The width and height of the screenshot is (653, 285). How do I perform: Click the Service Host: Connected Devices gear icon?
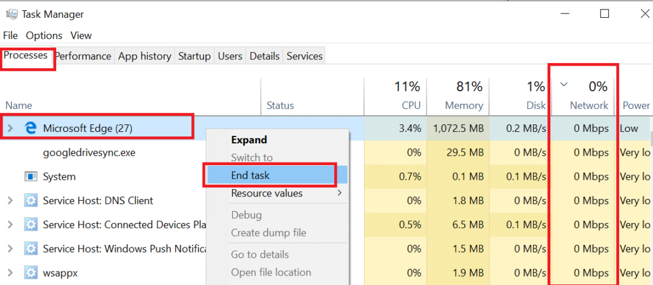31,225
